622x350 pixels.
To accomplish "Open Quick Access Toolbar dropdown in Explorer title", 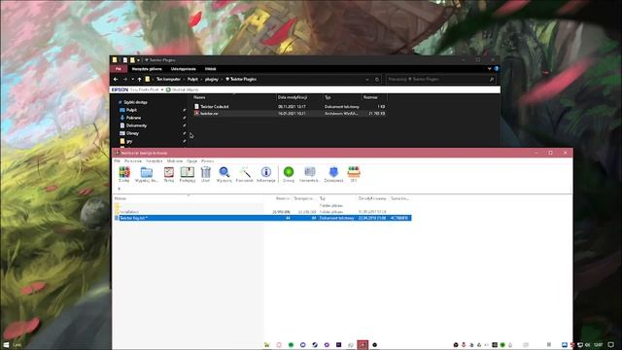I will pos(138,60).
